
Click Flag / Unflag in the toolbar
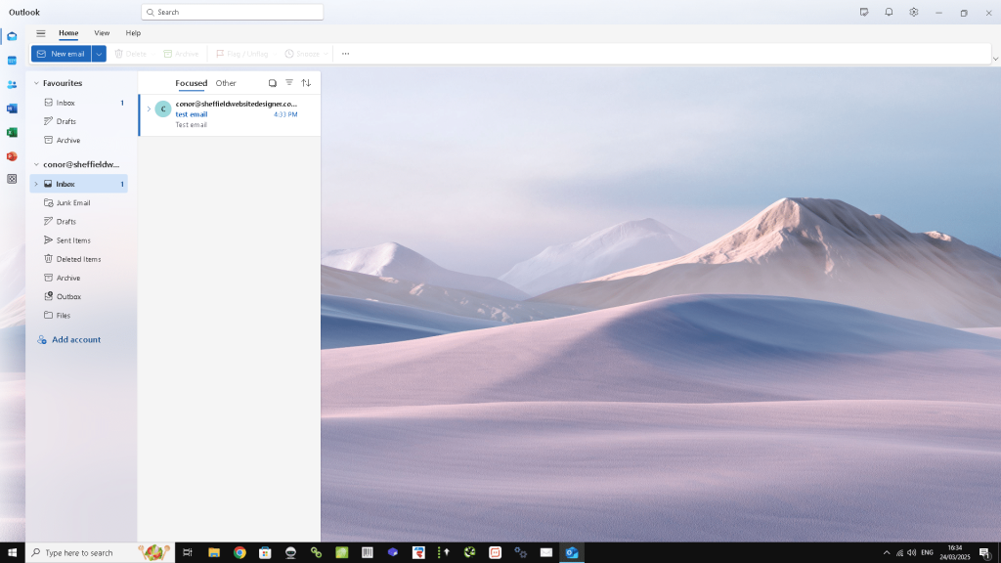point(242,54)
